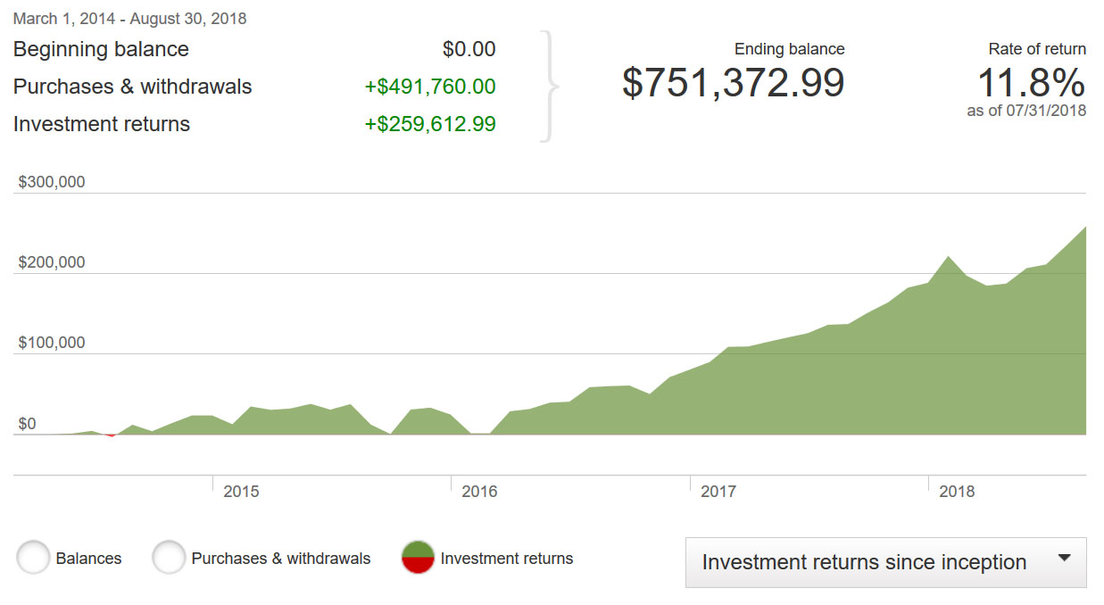Open the Investment returns since inception dropdown
1104x605 pixels.
(x=864, y=562)
